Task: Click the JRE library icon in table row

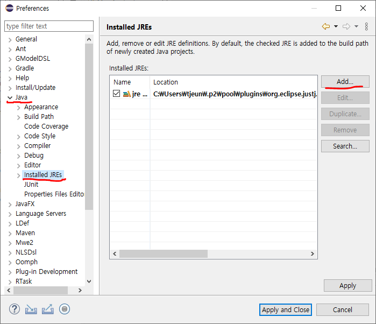Action: point(126,94)
